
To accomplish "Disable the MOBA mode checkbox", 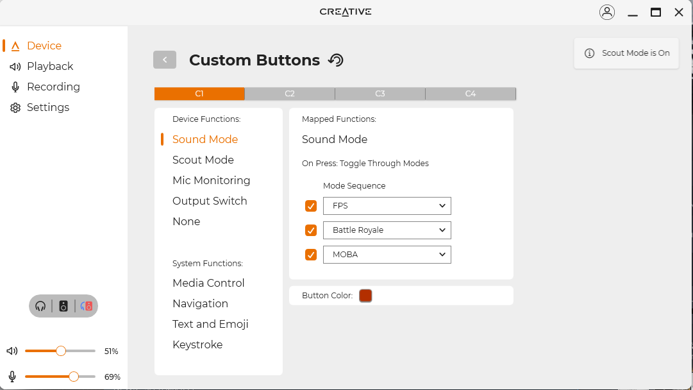I will pyautogui.click(x=311, y=255).
